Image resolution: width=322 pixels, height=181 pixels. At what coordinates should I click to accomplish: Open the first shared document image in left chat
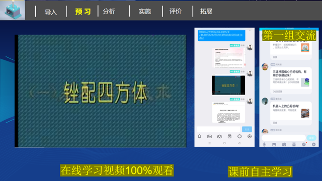click(x=228, y=58)
